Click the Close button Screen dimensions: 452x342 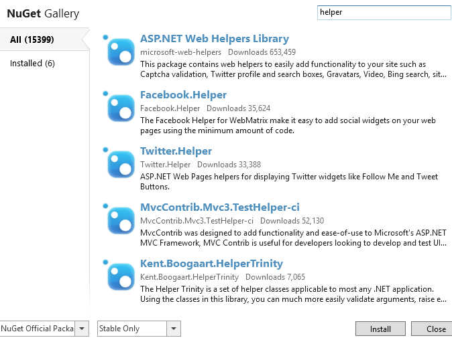pyautogui.click(x=433, y=329)
